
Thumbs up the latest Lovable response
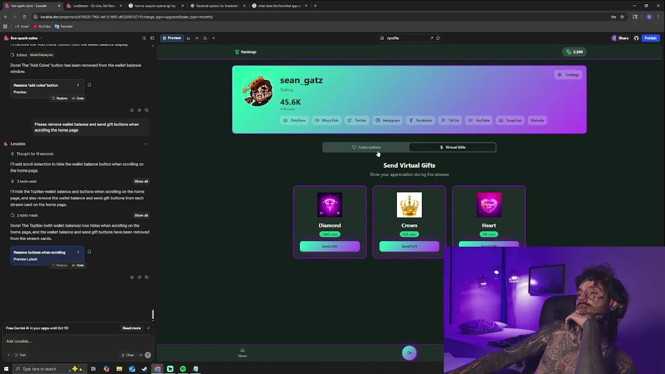[x=132, y=277]
